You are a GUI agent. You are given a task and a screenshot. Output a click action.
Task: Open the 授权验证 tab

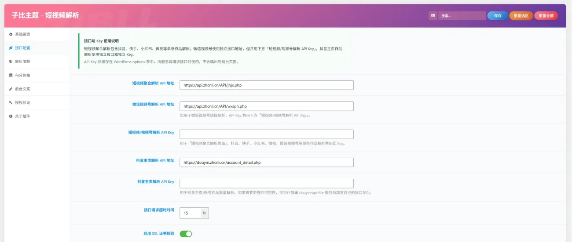[37, 102]
